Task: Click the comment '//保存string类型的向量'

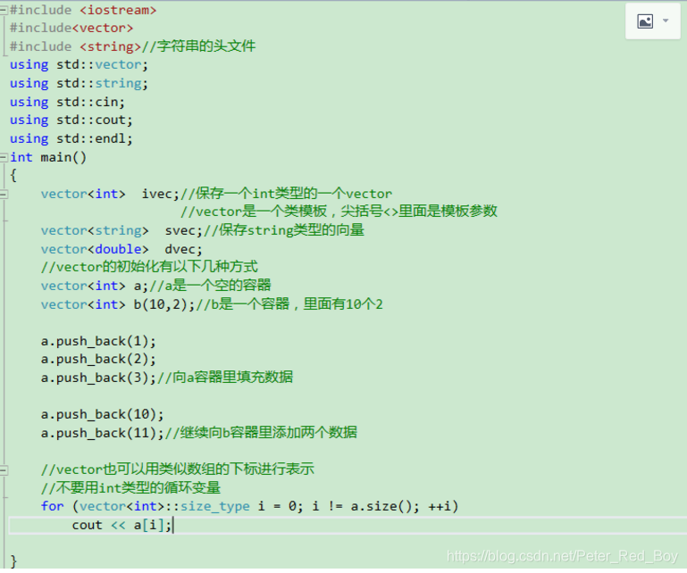Action: coord(283,230)
